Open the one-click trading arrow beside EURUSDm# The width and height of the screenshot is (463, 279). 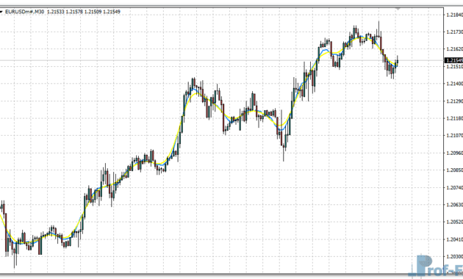(x=1, y=12)
